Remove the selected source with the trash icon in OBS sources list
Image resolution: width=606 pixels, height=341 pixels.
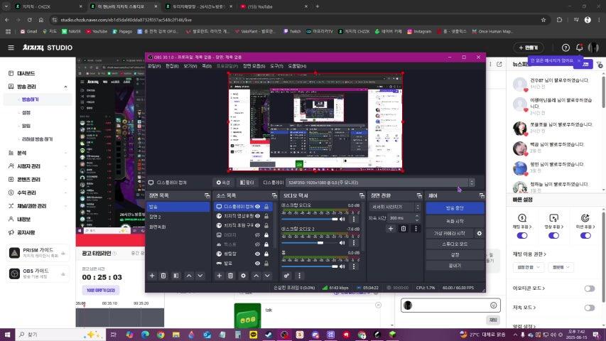pyautogui.click(x=230, y=276)
